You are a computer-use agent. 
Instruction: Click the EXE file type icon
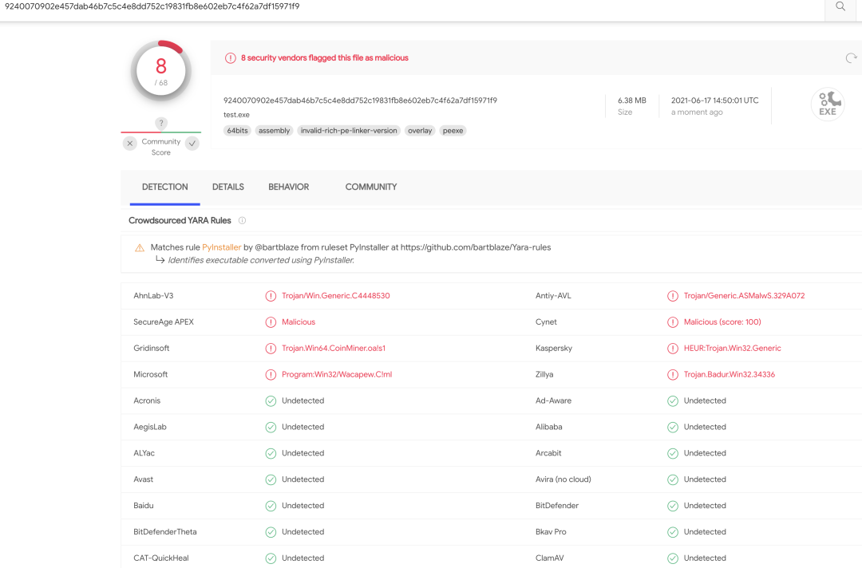click(x=828, y=104)
